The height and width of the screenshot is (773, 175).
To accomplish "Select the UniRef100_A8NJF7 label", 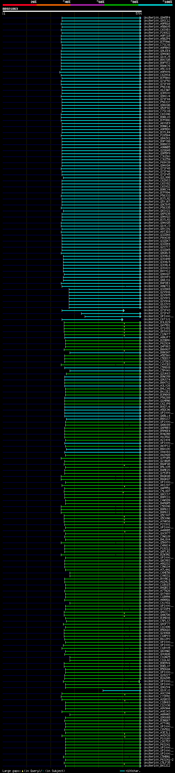I will pyautogui.click(x=157, y=337).
